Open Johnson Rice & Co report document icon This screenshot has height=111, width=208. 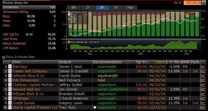pyautogui.click(x=10, y=76)
